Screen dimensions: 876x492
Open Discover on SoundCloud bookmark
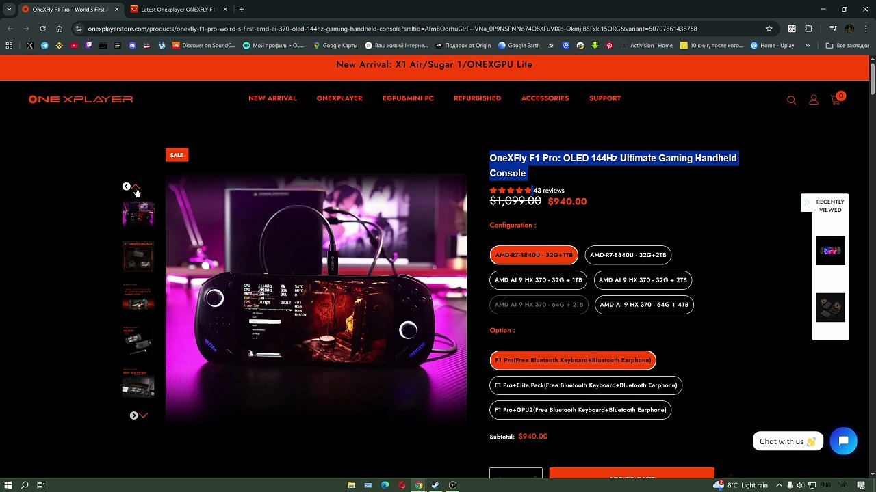[204, 46]
